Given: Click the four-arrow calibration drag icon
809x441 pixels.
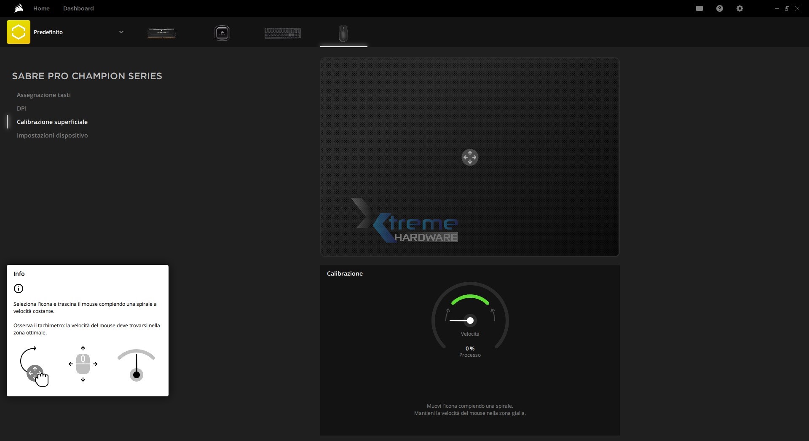Looking at the screenshot, I should click(470, 157).
